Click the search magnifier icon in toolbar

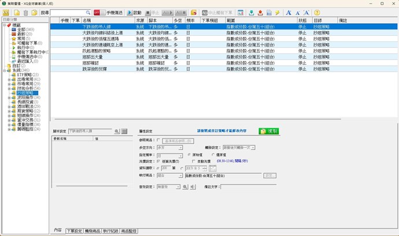[x=88, y=12]
